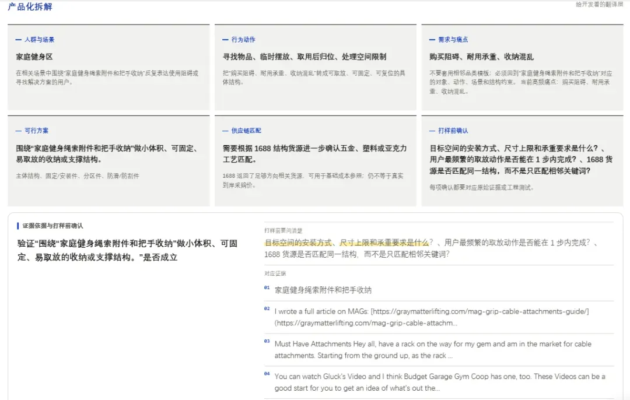The width and height of the screenshot is (630, 400).
Task: Select 寻找物品、临时摆放 card title
Action: 304,57
